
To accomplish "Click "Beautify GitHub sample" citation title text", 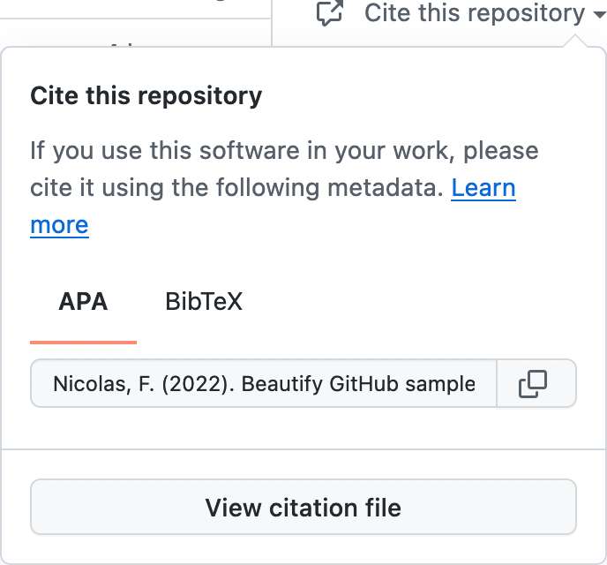I will point(358,384).
